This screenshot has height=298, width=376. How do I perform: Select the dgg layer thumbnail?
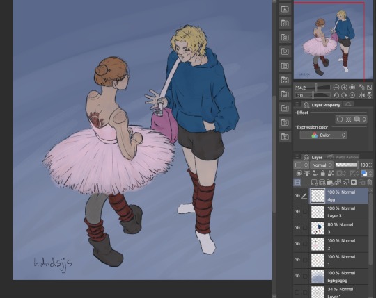coord(318,196)
